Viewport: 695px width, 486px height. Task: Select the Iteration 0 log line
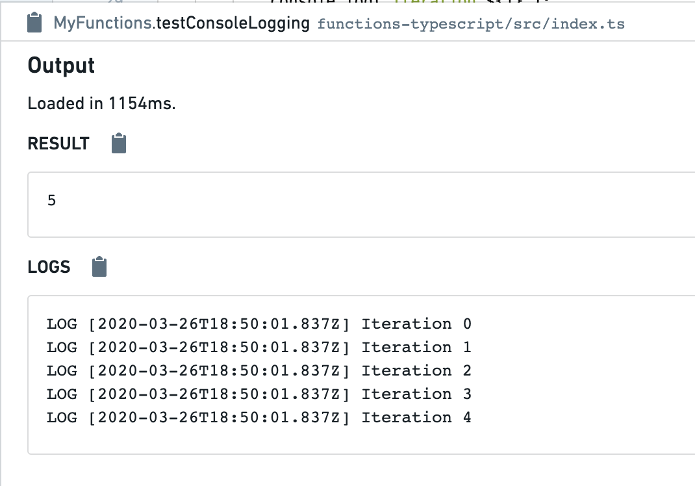pos(259,324)
